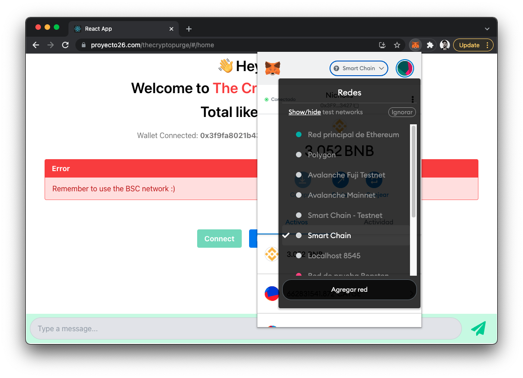This screenshot has width=523, height=378.
Task: Select Avalanche Fuji Testnet network
Action: (x=346, y=175)
